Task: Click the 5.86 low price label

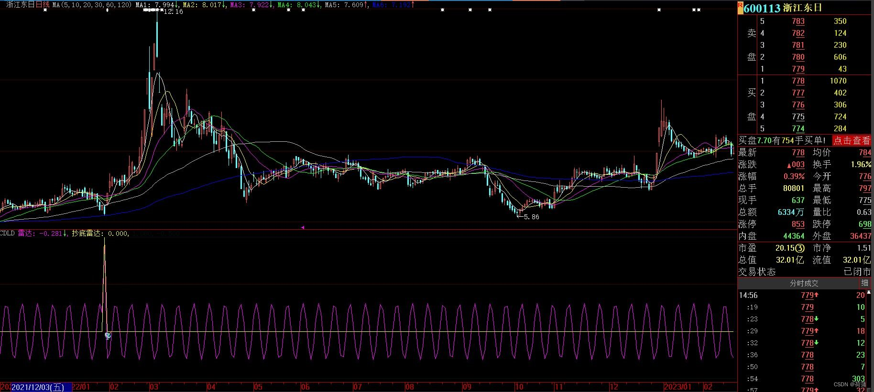Action: 531,217
